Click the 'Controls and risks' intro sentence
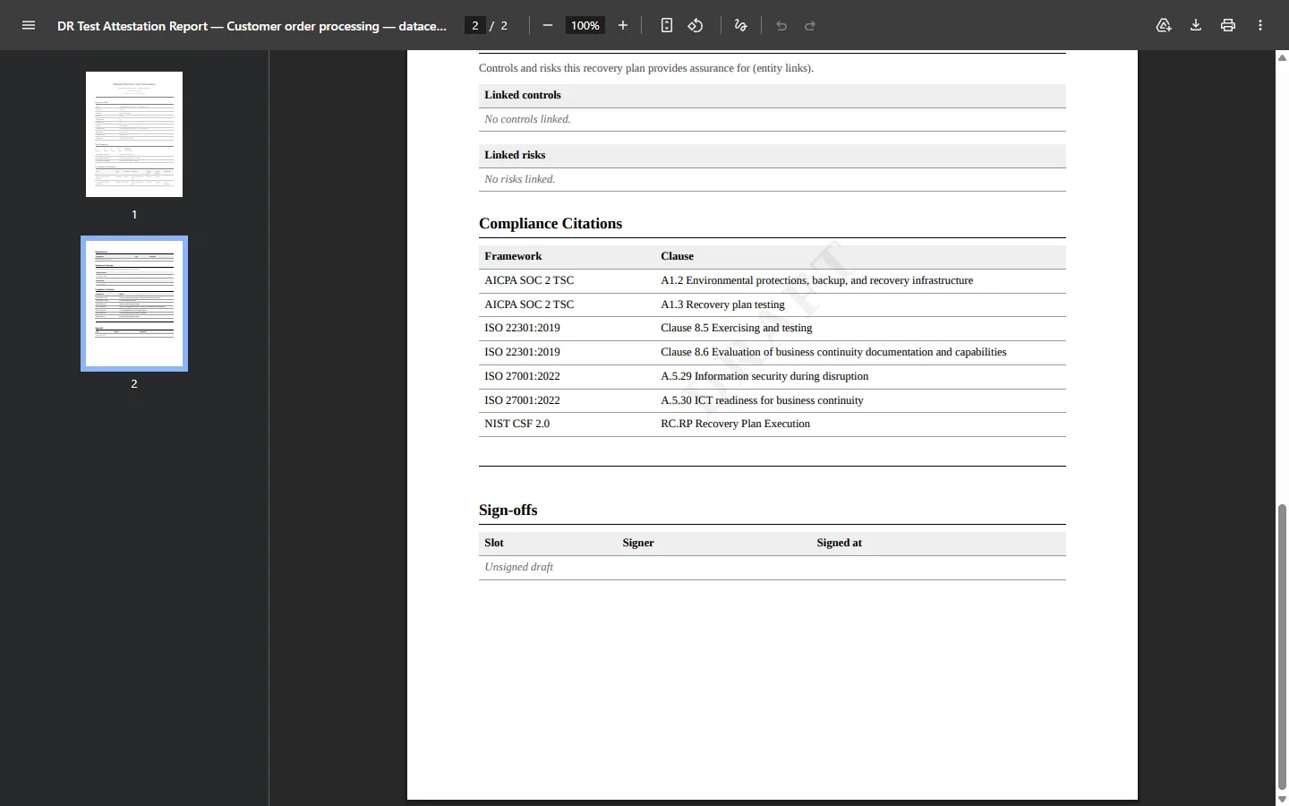The image size is (1289, 806). (x=646, y=68)
